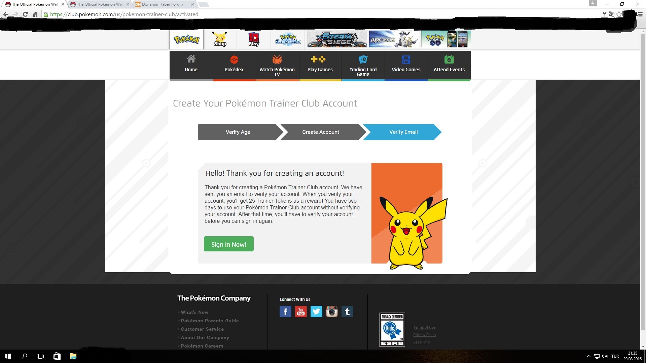
Task: Open Attend Events navigation item
Action: pyautogui.click(x=449, y=66)
